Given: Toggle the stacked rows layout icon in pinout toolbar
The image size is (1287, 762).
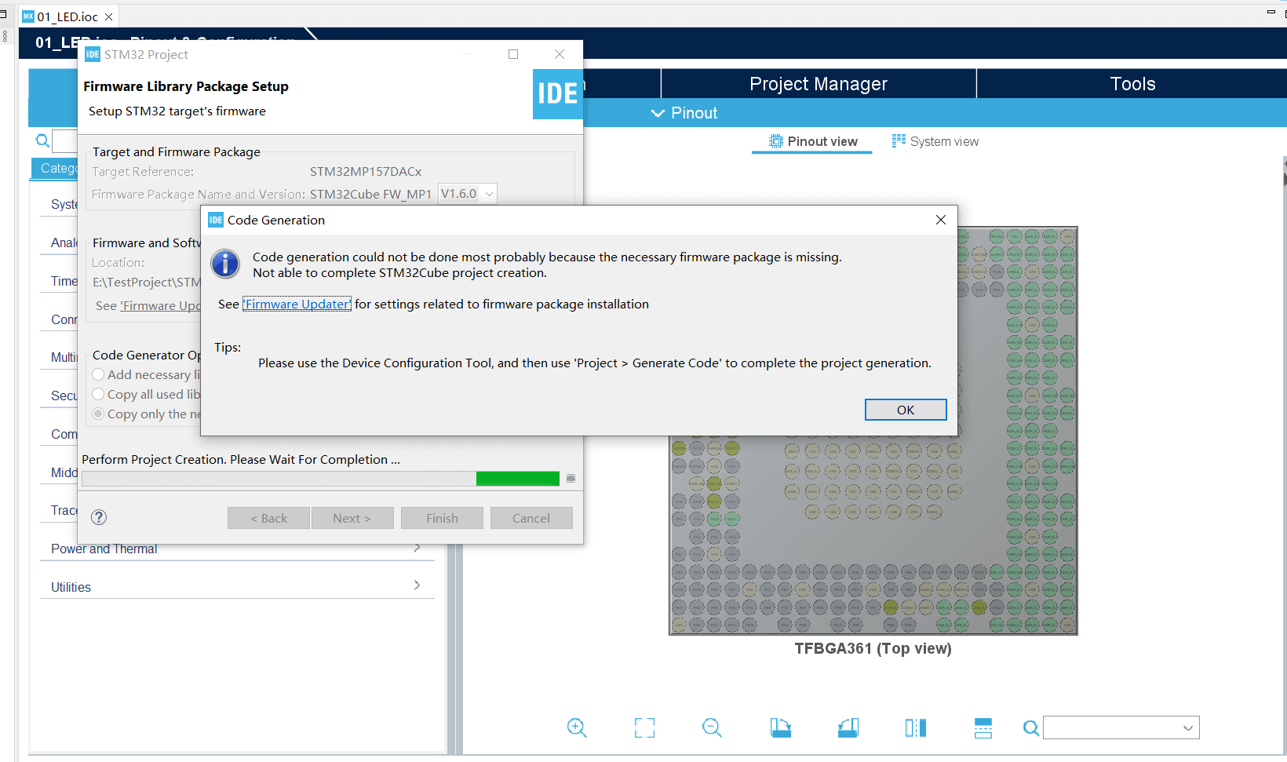Looking at the screenshot, I should click(983, 727).
